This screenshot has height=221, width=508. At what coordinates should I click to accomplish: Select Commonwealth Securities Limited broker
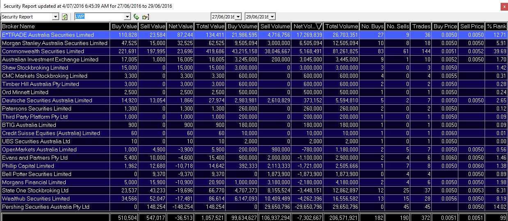[43, 51]
